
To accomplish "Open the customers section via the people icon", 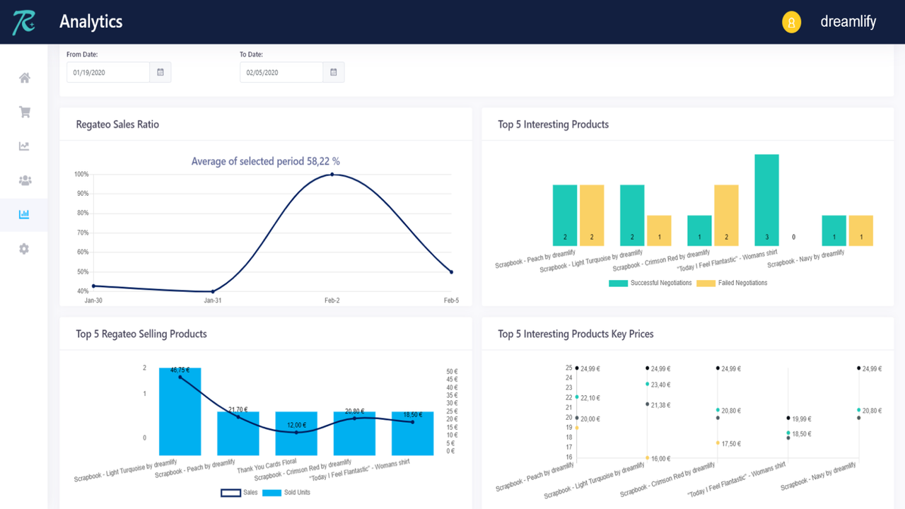I will click(23, 180).
